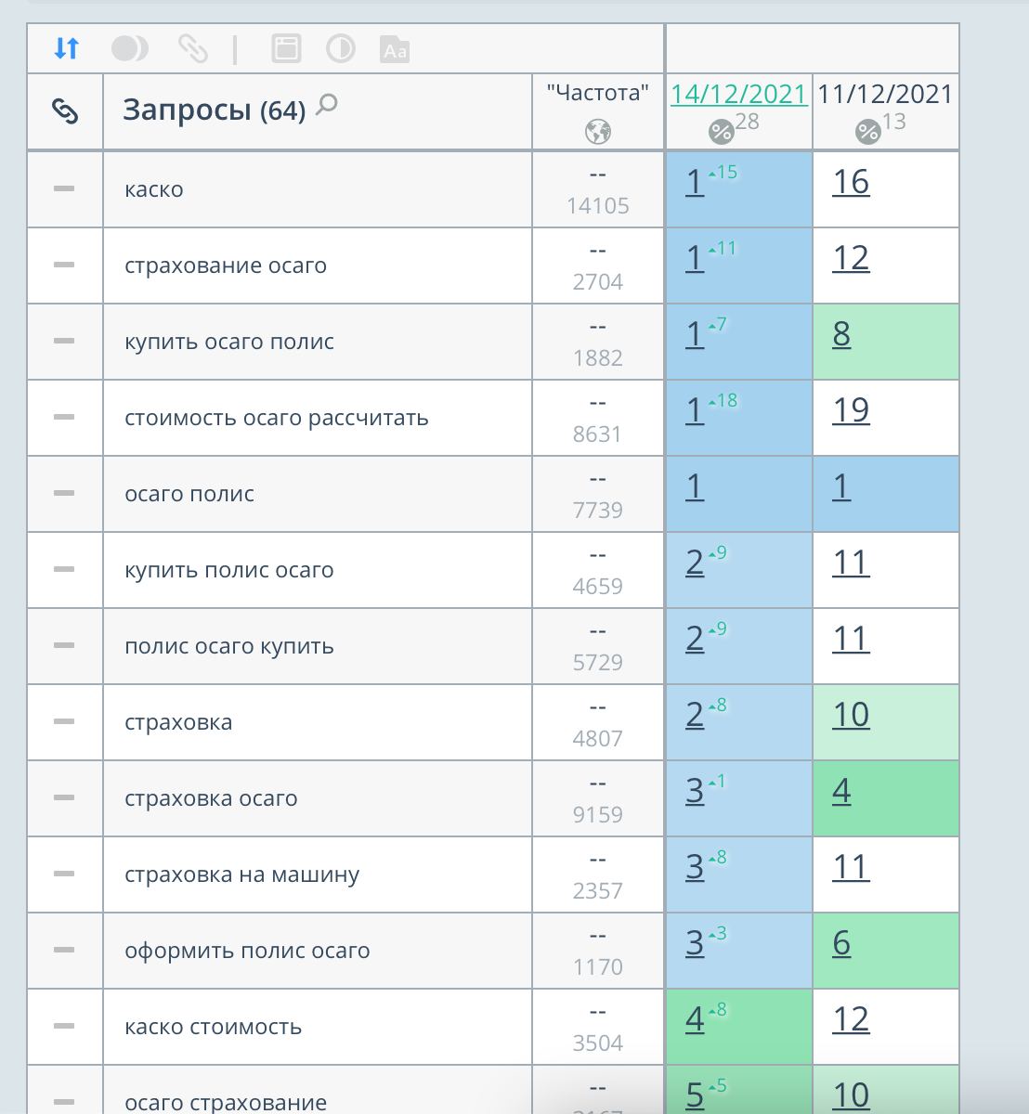
Task: Click dash toggle for страховка row
Action: 64,721
